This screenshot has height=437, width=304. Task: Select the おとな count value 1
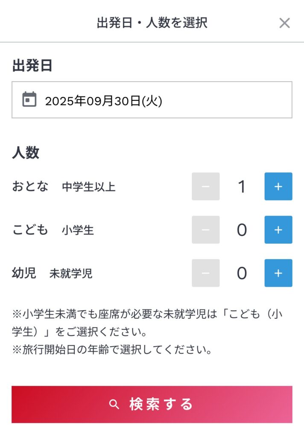point(242,186)
